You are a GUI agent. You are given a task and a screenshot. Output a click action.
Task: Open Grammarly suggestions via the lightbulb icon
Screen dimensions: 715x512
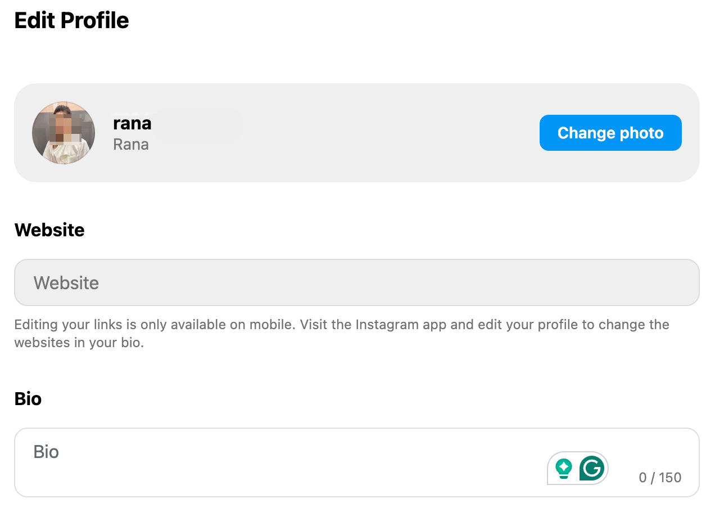tap(564, 468)
